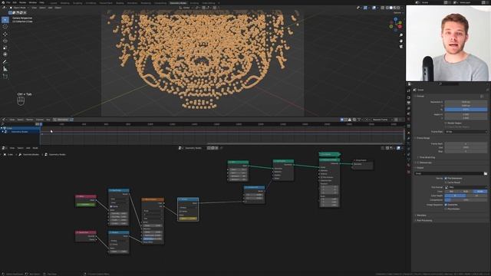Toggle X-ray in viewport header
Screen dimensions: 491x276
point(382,8)
